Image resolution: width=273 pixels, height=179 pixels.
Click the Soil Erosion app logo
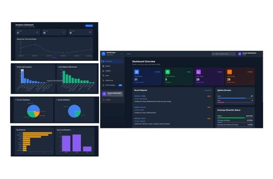coord(103,54)
